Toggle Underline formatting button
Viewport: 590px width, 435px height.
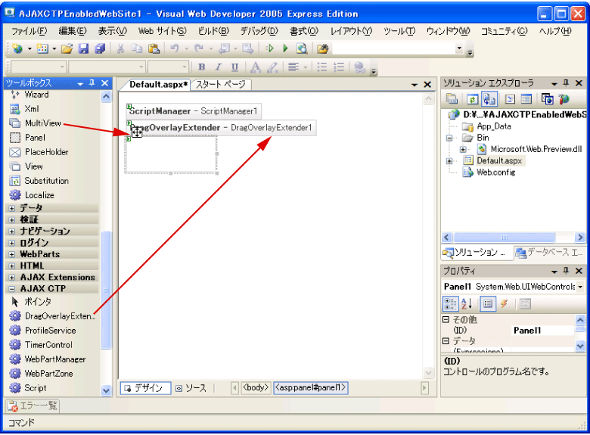(x=234, y=67)
